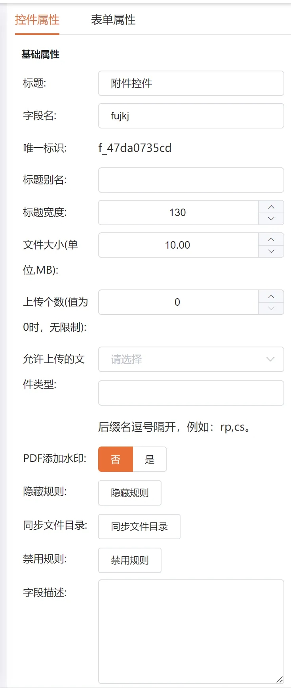Increase the upload count value
The height and width of the screenshot is (688, 291).
[x=271, y=297]
